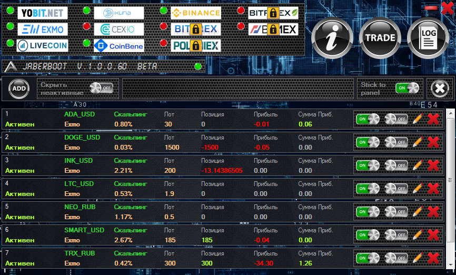
Task: Toggle 'Скрыть неактивные' switch
Action: click(102, 88)
